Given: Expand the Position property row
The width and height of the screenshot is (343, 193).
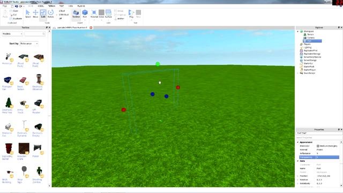Looking at the screenshot, I should click(298, 176).
